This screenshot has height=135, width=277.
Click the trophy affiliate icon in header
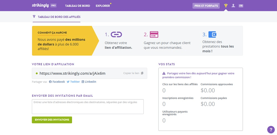[x=226, y=6]
